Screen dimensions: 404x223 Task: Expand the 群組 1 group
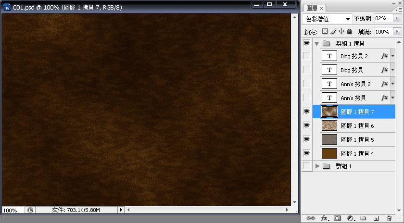coord(317,166)
